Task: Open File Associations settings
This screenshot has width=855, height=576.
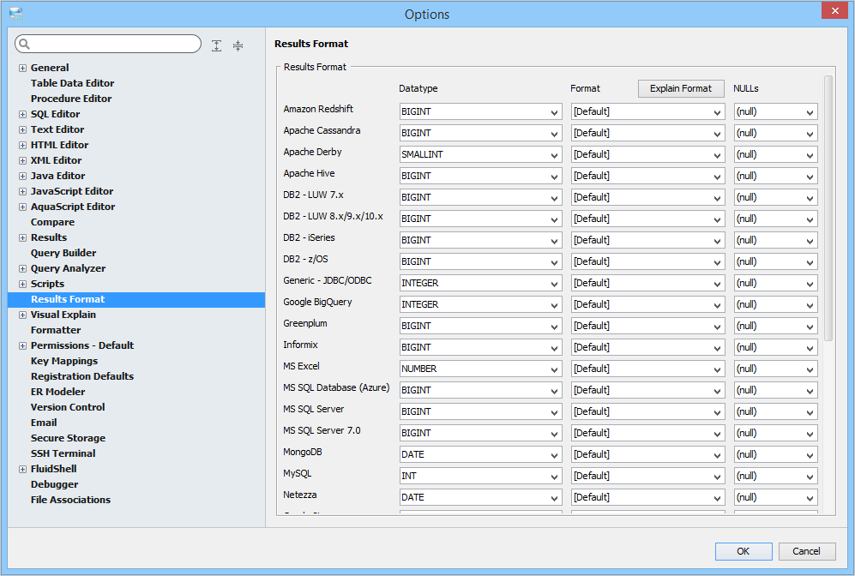Action: point(70,500)
